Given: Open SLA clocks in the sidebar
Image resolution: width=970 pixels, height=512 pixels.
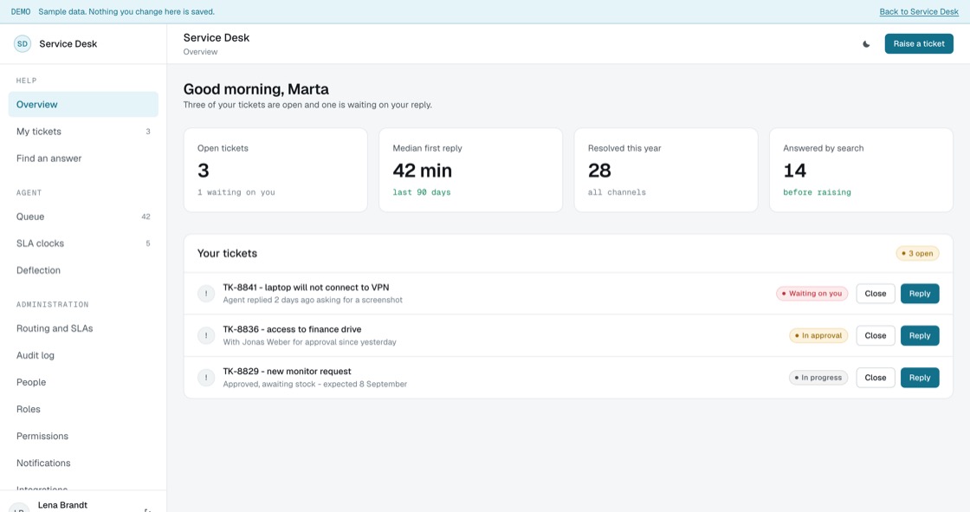Looking at the screenshot, I should coord(83,243).
